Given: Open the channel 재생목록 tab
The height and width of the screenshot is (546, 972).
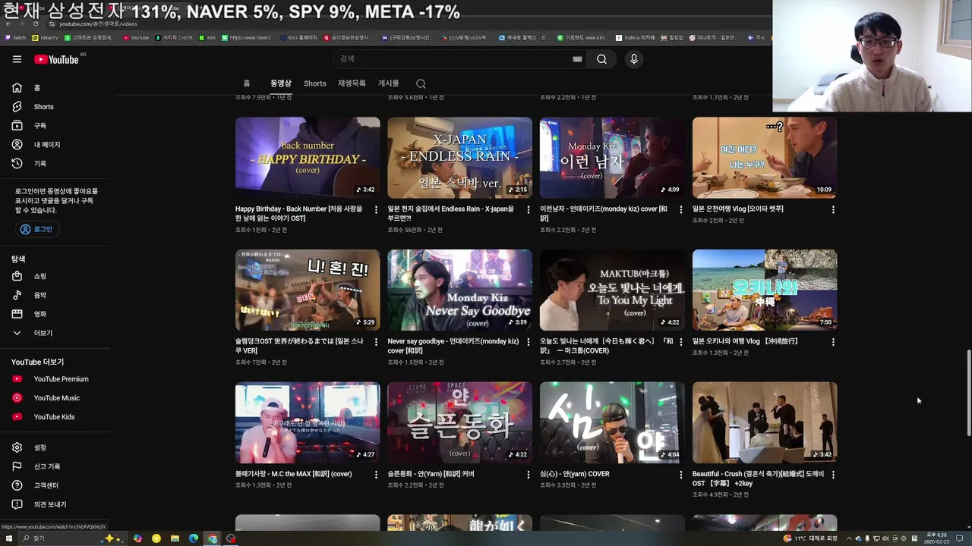Looking at the screenshot, I should (352, 83).
